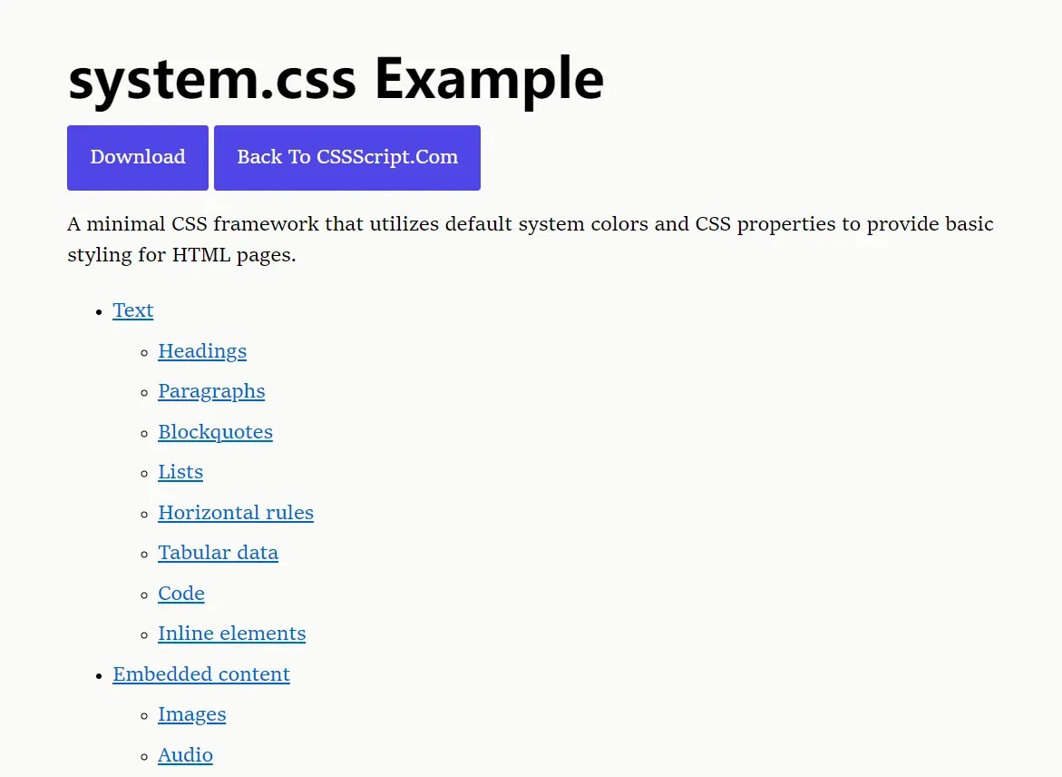Open the Text link

(132, 310)
